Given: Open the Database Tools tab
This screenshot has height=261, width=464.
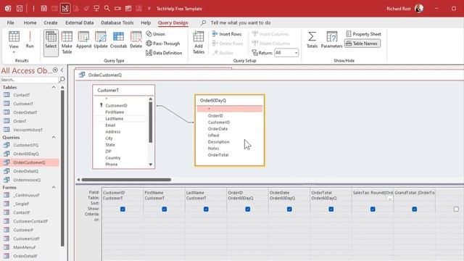Looking at the screenshot, I should pyautogui.click(x=117, y=22).
